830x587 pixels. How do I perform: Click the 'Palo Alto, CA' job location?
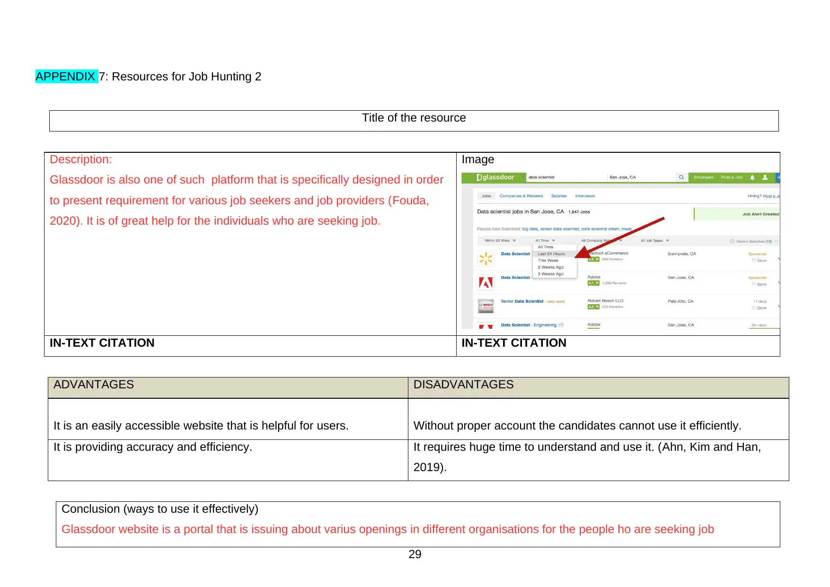point(680,301)
